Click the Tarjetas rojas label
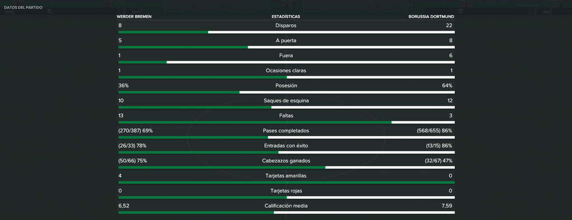The image size is (572, 220). (286, 191)
